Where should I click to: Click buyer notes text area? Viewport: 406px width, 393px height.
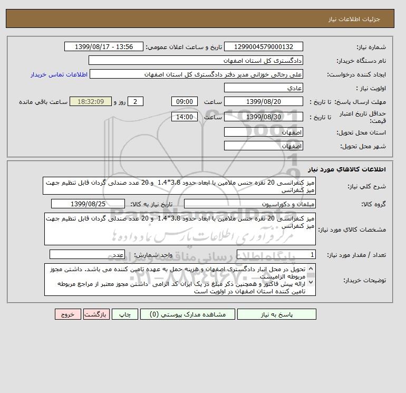(x=180, y=280)
